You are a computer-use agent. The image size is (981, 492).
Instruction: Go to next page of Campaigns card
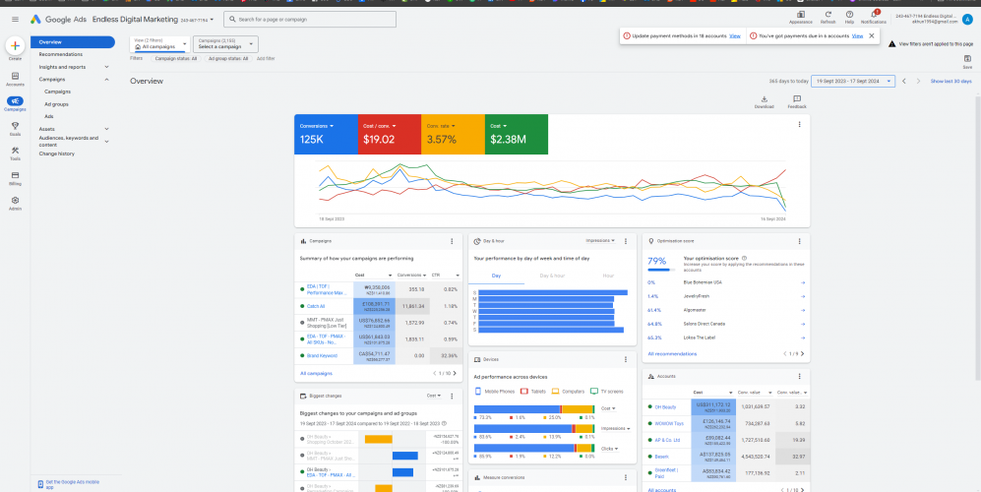click(455, 373)
